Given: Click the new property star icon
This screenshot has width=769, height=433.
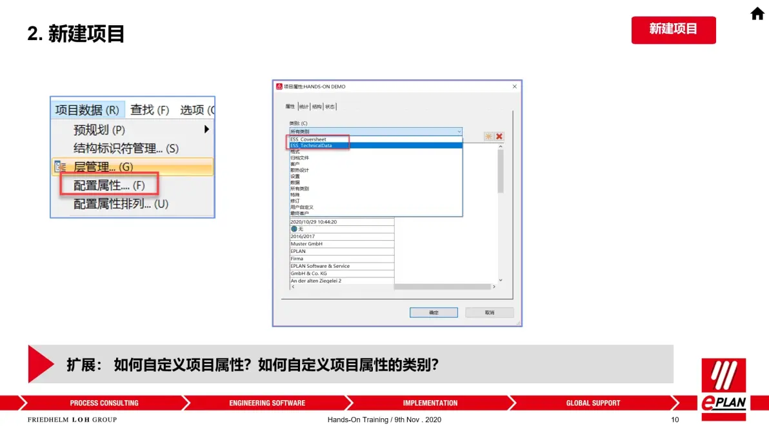Looking at the screenshot, I should click(x=488, y=136).
